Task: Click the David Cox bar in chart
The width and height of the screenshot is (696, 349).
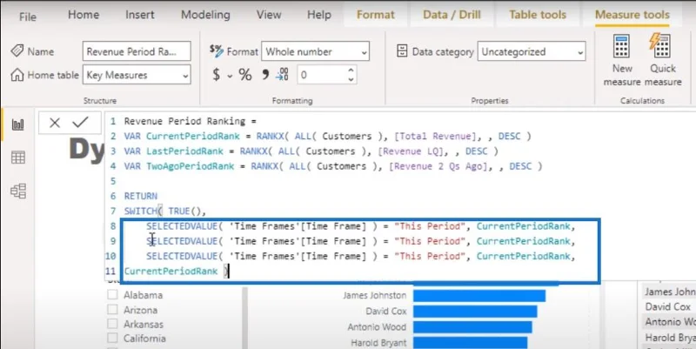Action: tap(475, 312)
